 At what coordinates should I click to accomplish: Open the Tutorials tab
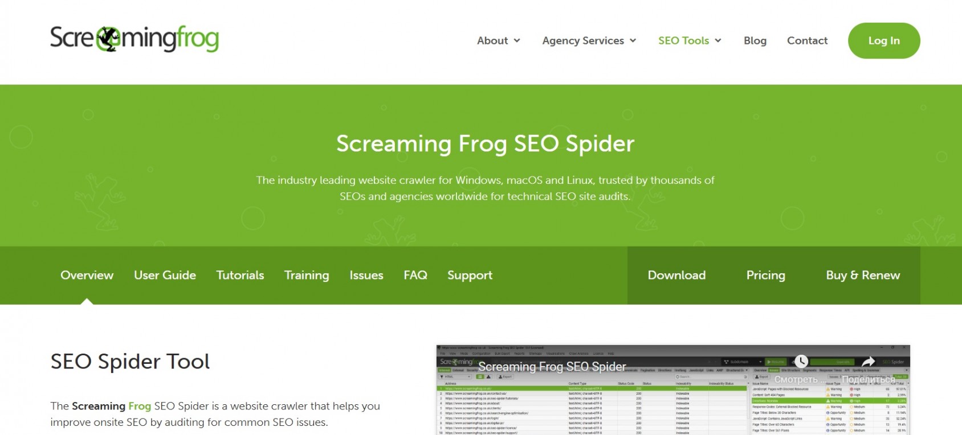point(240,275)
